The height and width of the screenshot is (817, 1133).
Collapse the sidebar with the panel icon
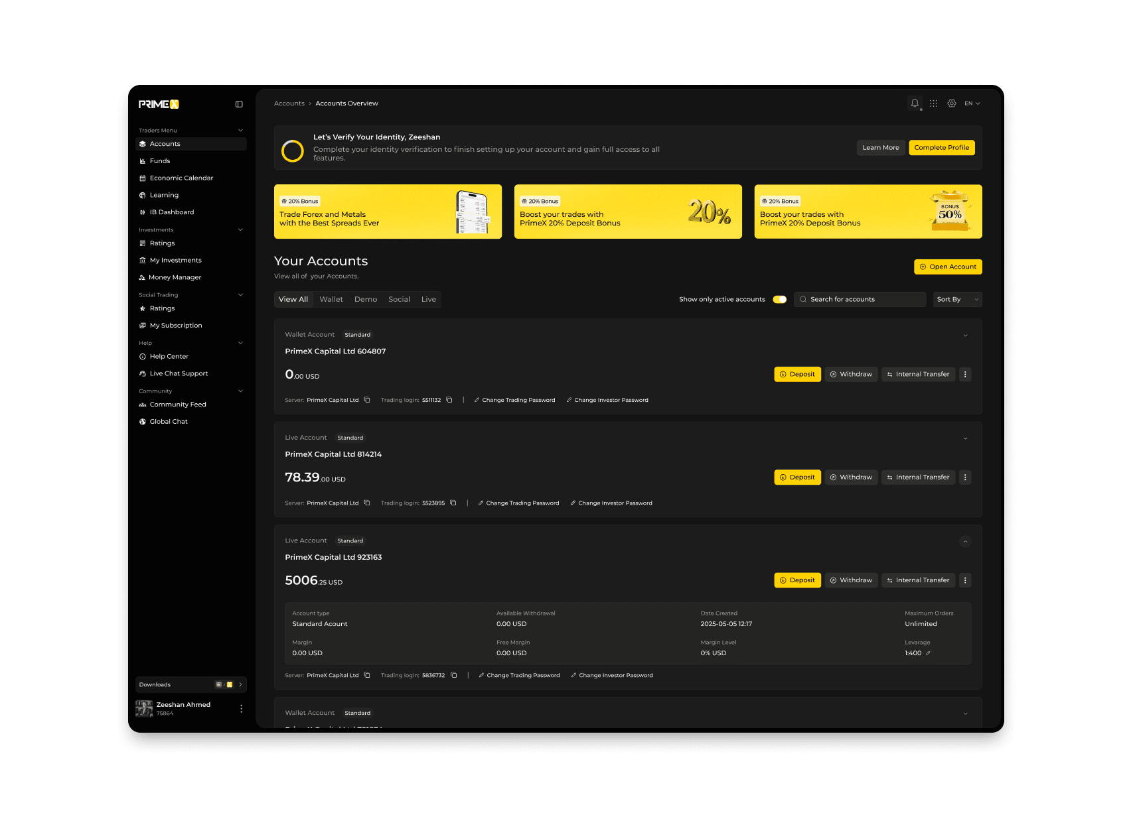(239, 104)
